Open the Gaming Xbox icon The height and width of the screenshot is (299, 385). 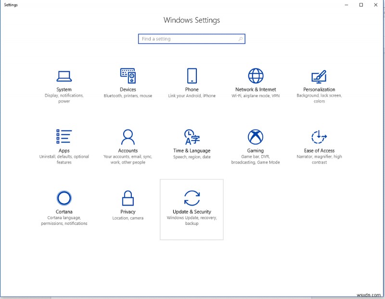point(256,137)
